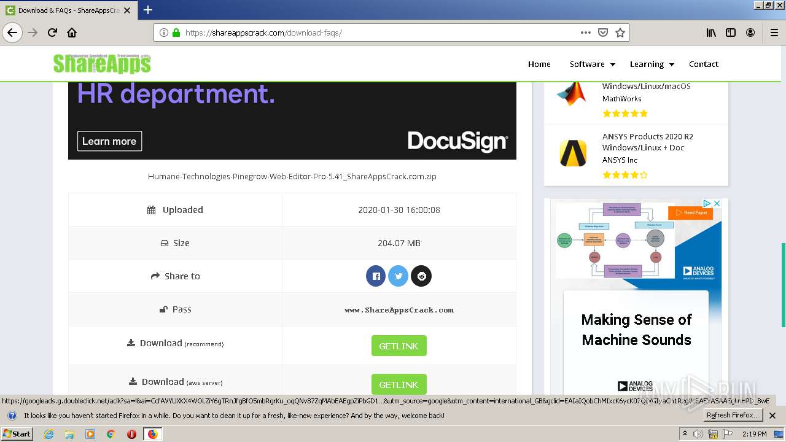Close the sidebar ad with X icon
Screen dimensions: 786x442
pos(717,203)
